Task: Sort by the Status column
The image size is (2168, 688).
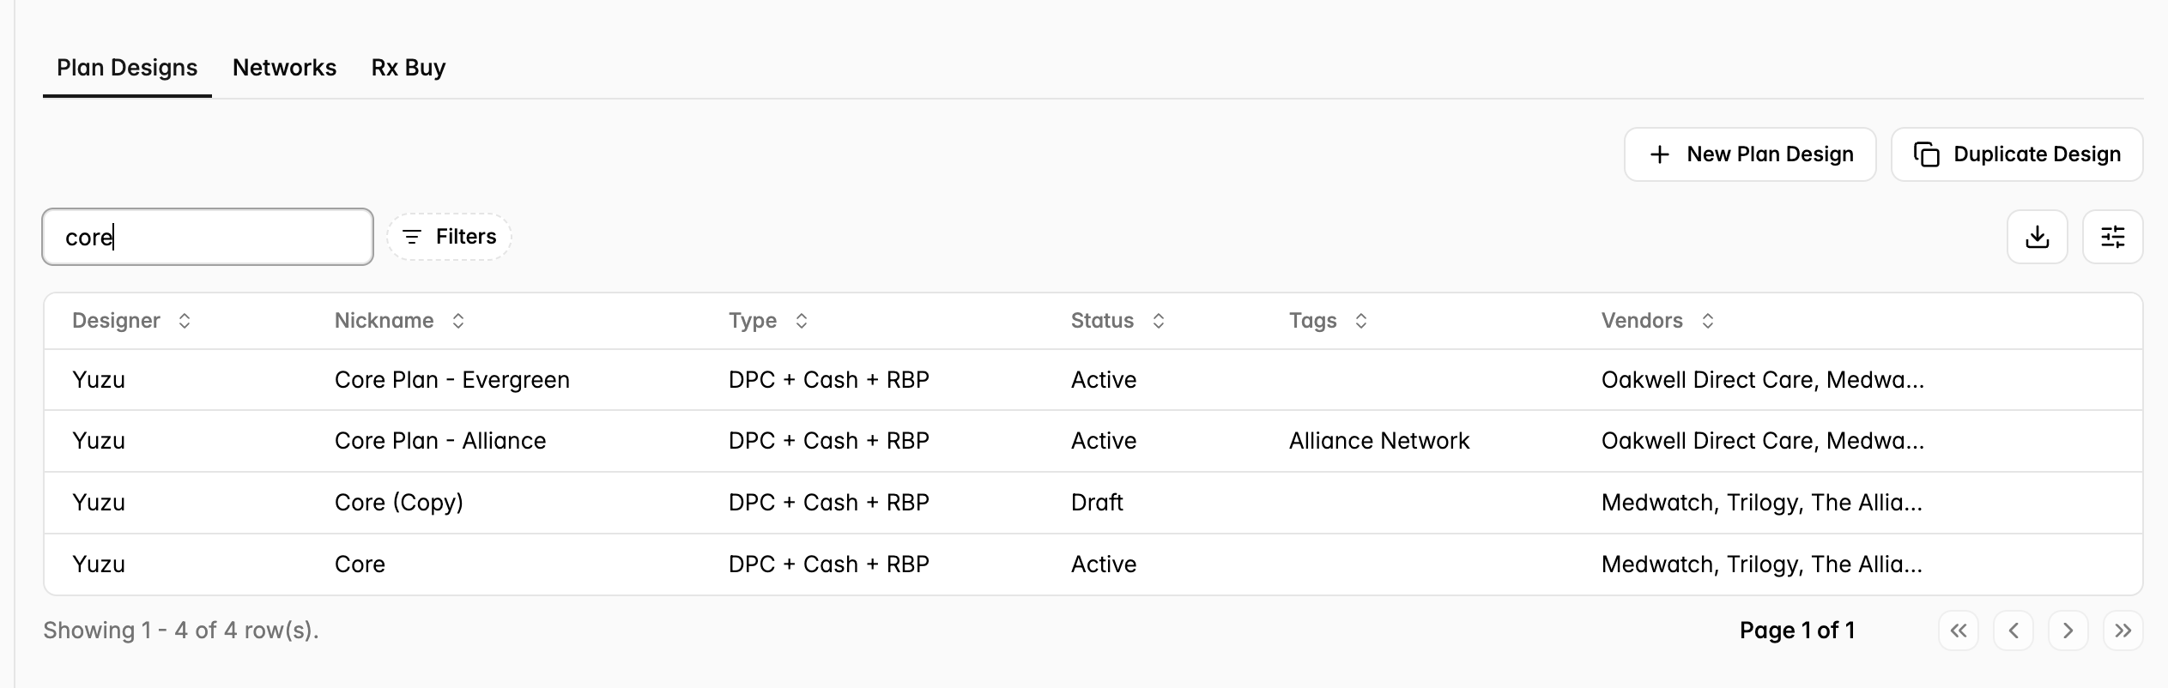Action: tap(1117, 321)
